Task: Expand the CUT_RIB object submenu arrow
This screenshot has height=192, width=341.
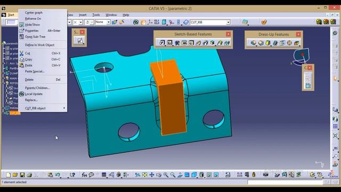Action: [x=64, y=108]
